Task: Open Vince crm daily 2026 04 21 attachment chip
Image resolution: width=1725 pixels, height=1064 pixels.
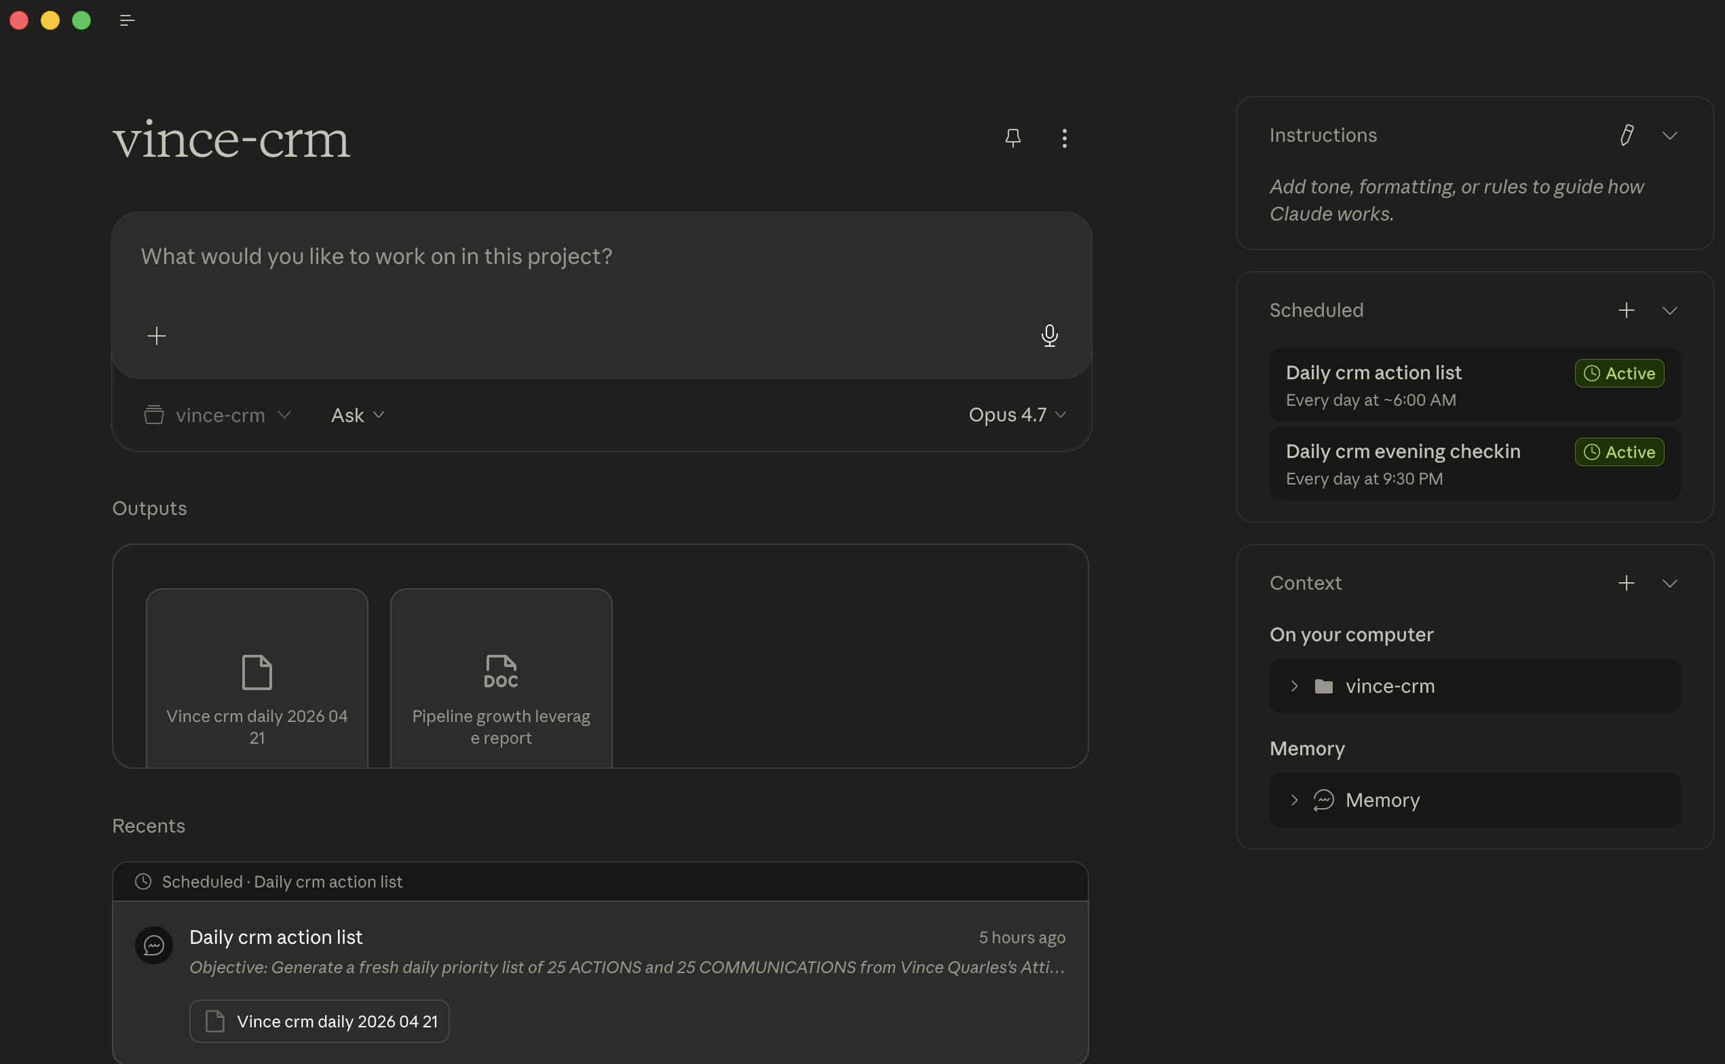Action: tap(320, 1021)
